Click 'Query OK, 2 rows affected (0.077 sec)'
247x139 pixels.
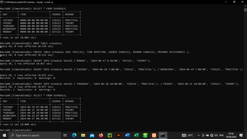point(27,87)
